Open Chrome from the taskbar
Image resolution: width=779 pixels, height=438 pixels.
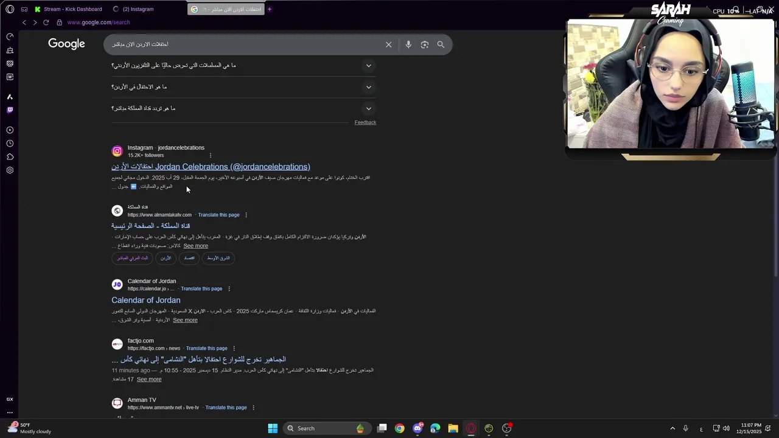pos(399,428)
